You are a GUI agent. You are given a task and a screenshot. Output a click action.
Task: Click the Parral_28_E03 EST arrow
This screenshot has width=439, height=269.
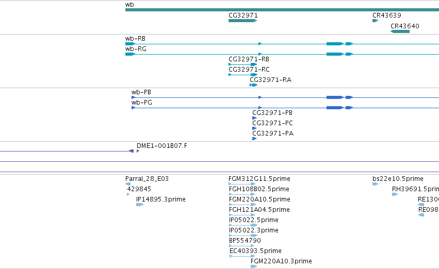point(128,184)
